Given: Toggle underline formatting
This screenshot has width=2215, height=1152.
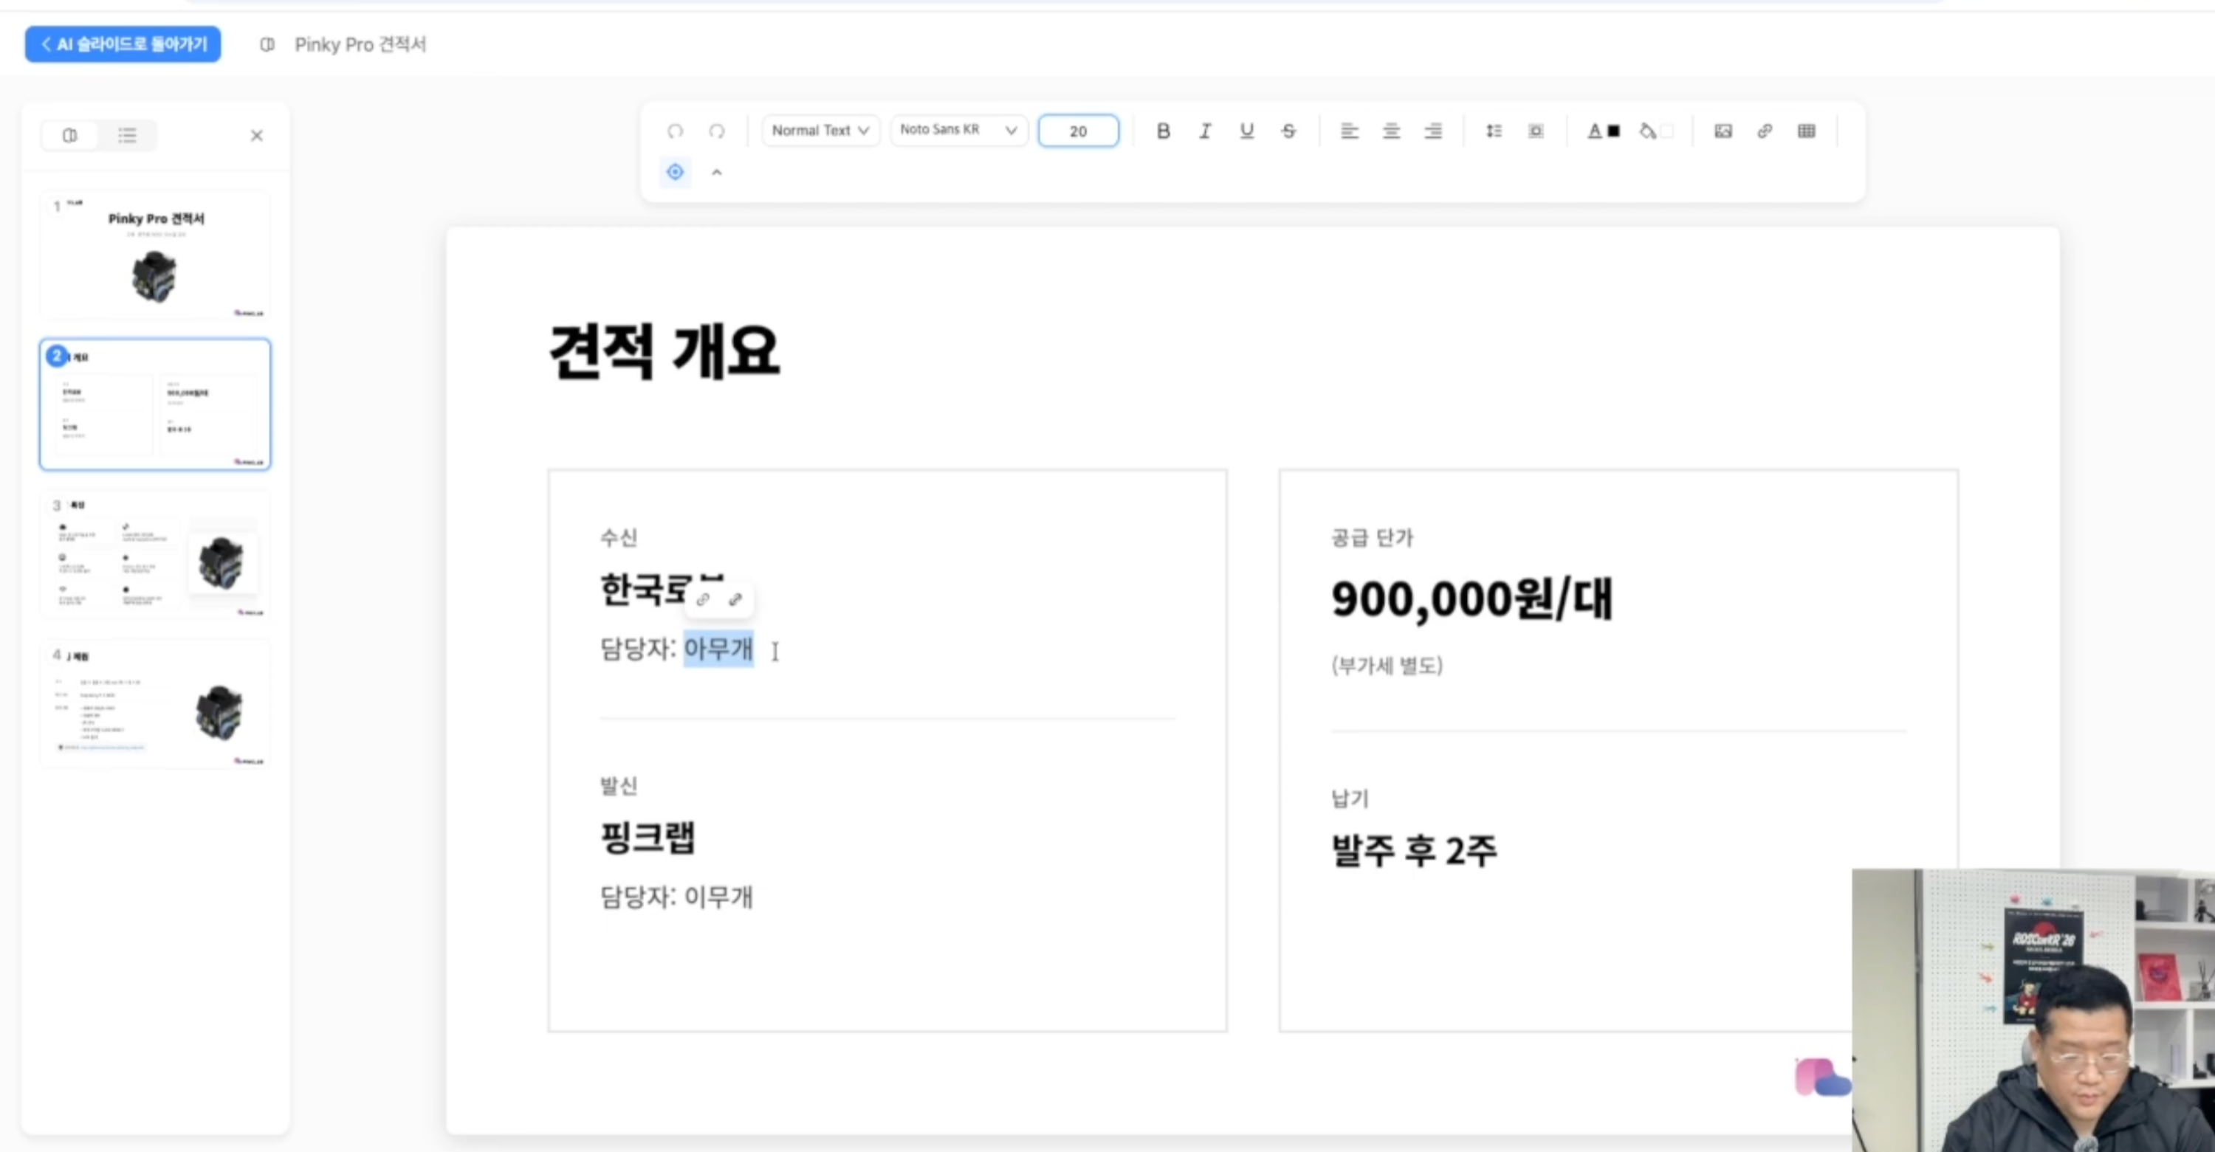Looking at the screenshot, I should pos(1246,131).
